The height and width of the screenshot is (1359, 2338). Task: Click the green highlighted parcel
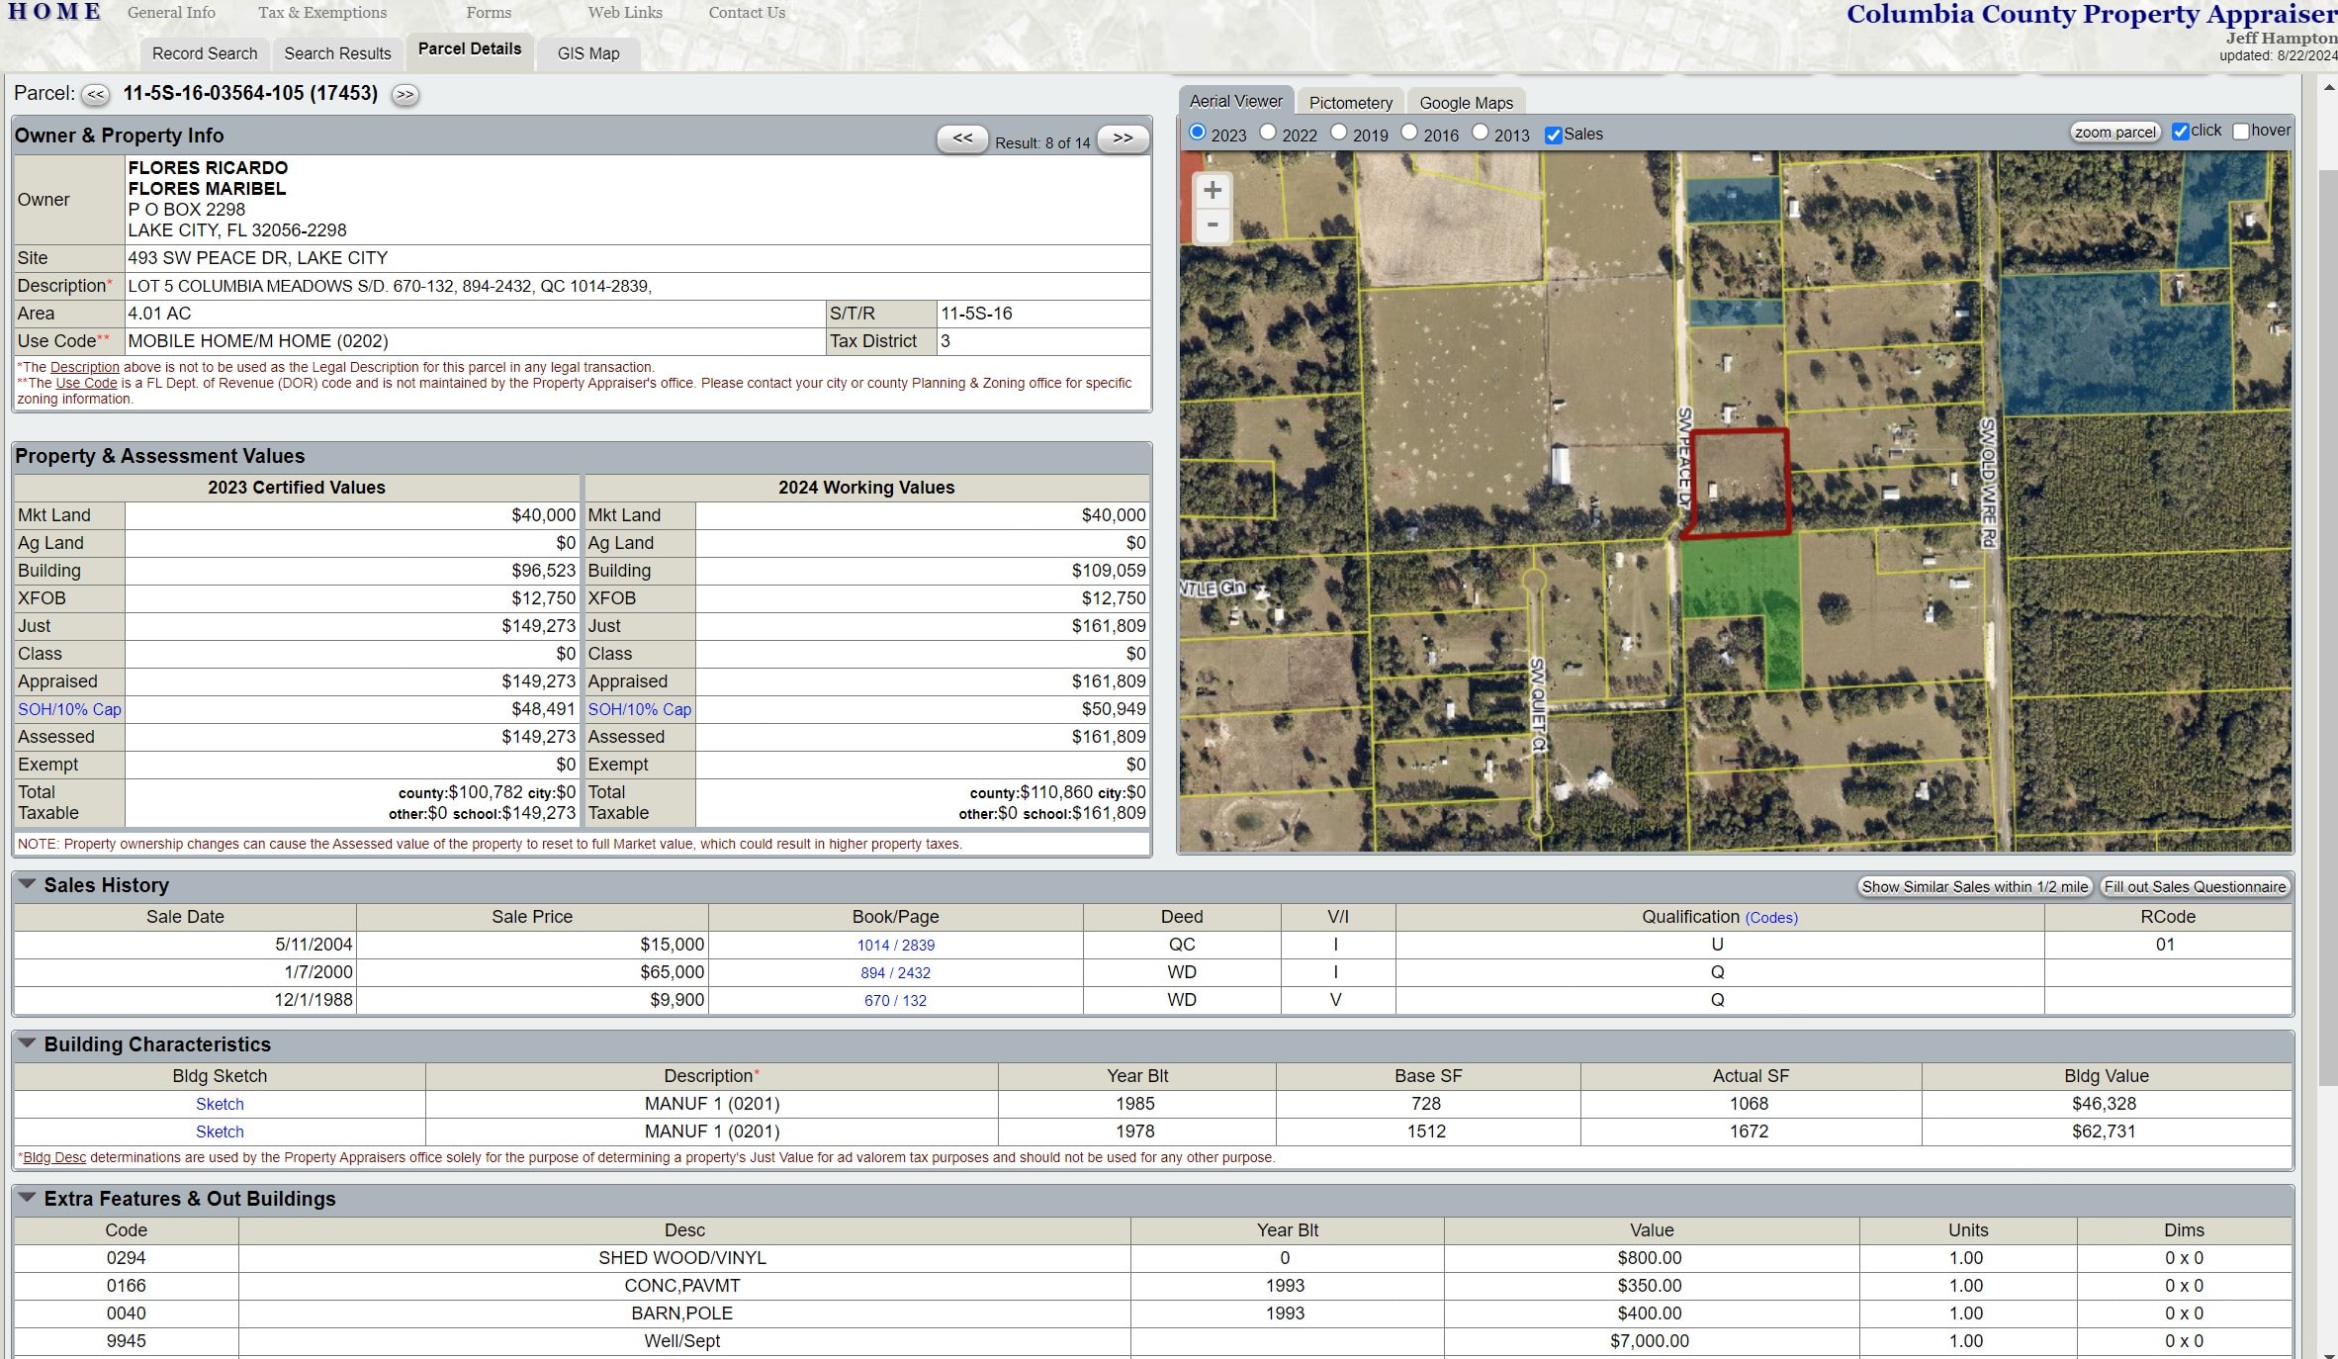click(x=1741, y=579)
